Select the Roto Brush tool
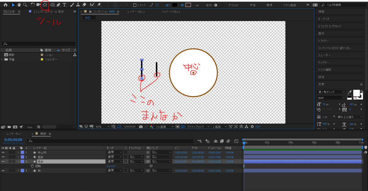Viewport: 368px width, 191px height. coord(91,5)
